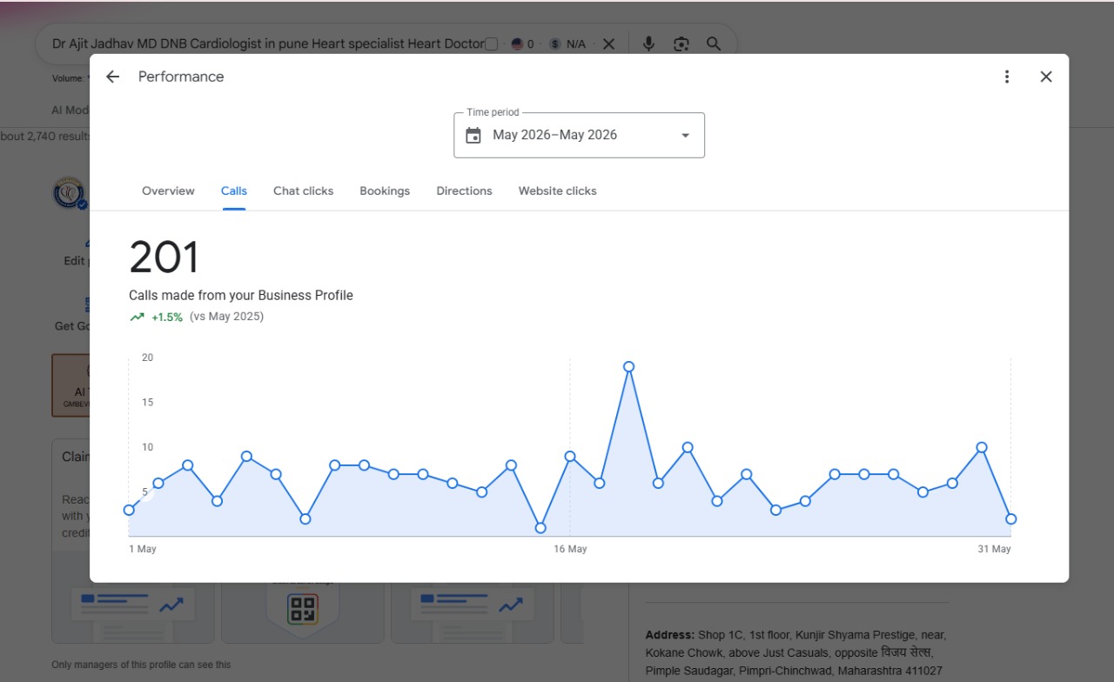This screenshot has height=682, width=1114.
Task: Select the Chat clicks tab
Action: [x=303, y=191]
